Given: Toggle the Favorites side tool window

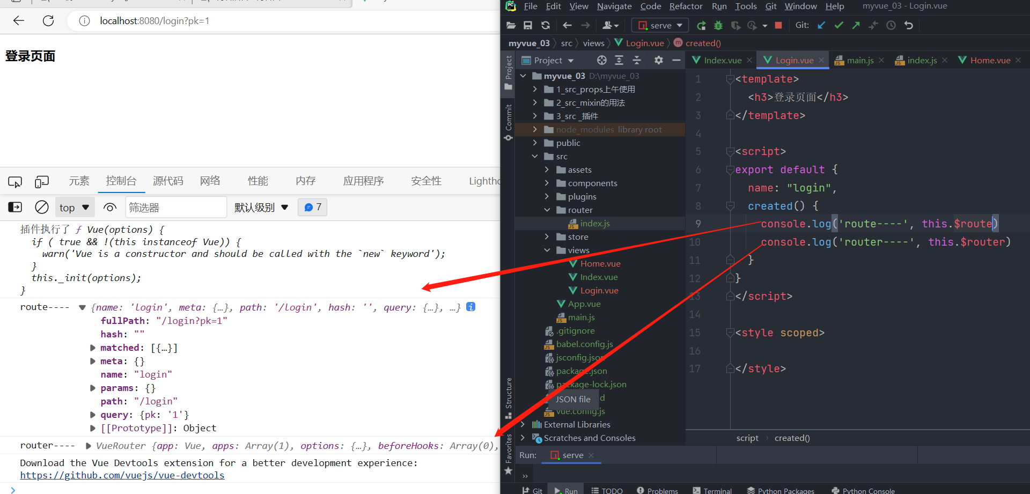Looking at the screenshot, I should tap(508, 454).
